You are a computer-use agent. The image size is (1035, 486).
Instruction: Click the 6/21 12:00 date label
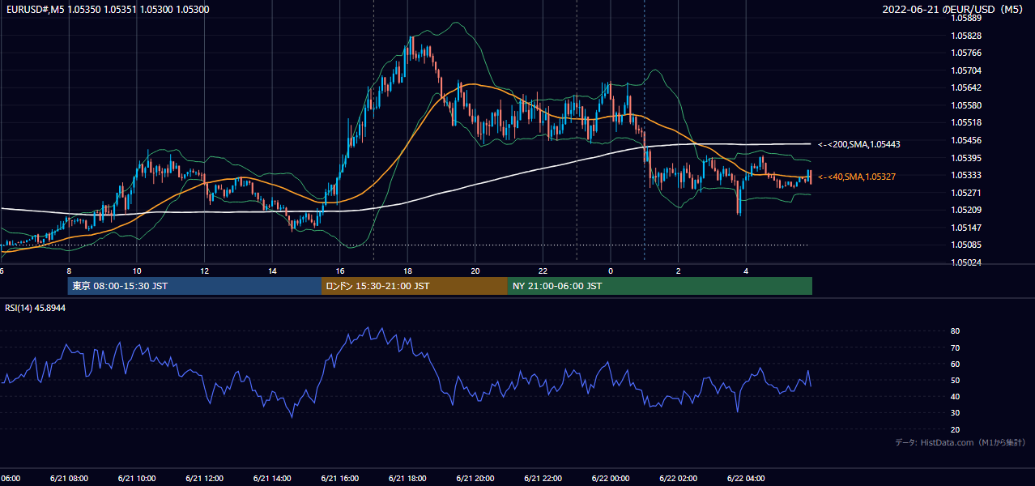(x=204, y=479)
